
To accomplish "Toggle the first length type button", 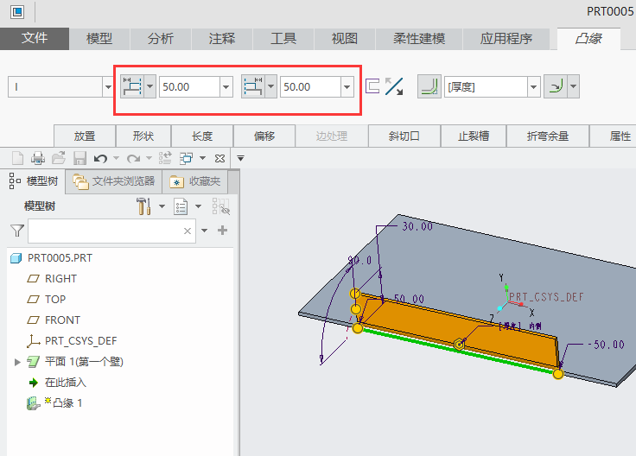I will pos(132,86).
